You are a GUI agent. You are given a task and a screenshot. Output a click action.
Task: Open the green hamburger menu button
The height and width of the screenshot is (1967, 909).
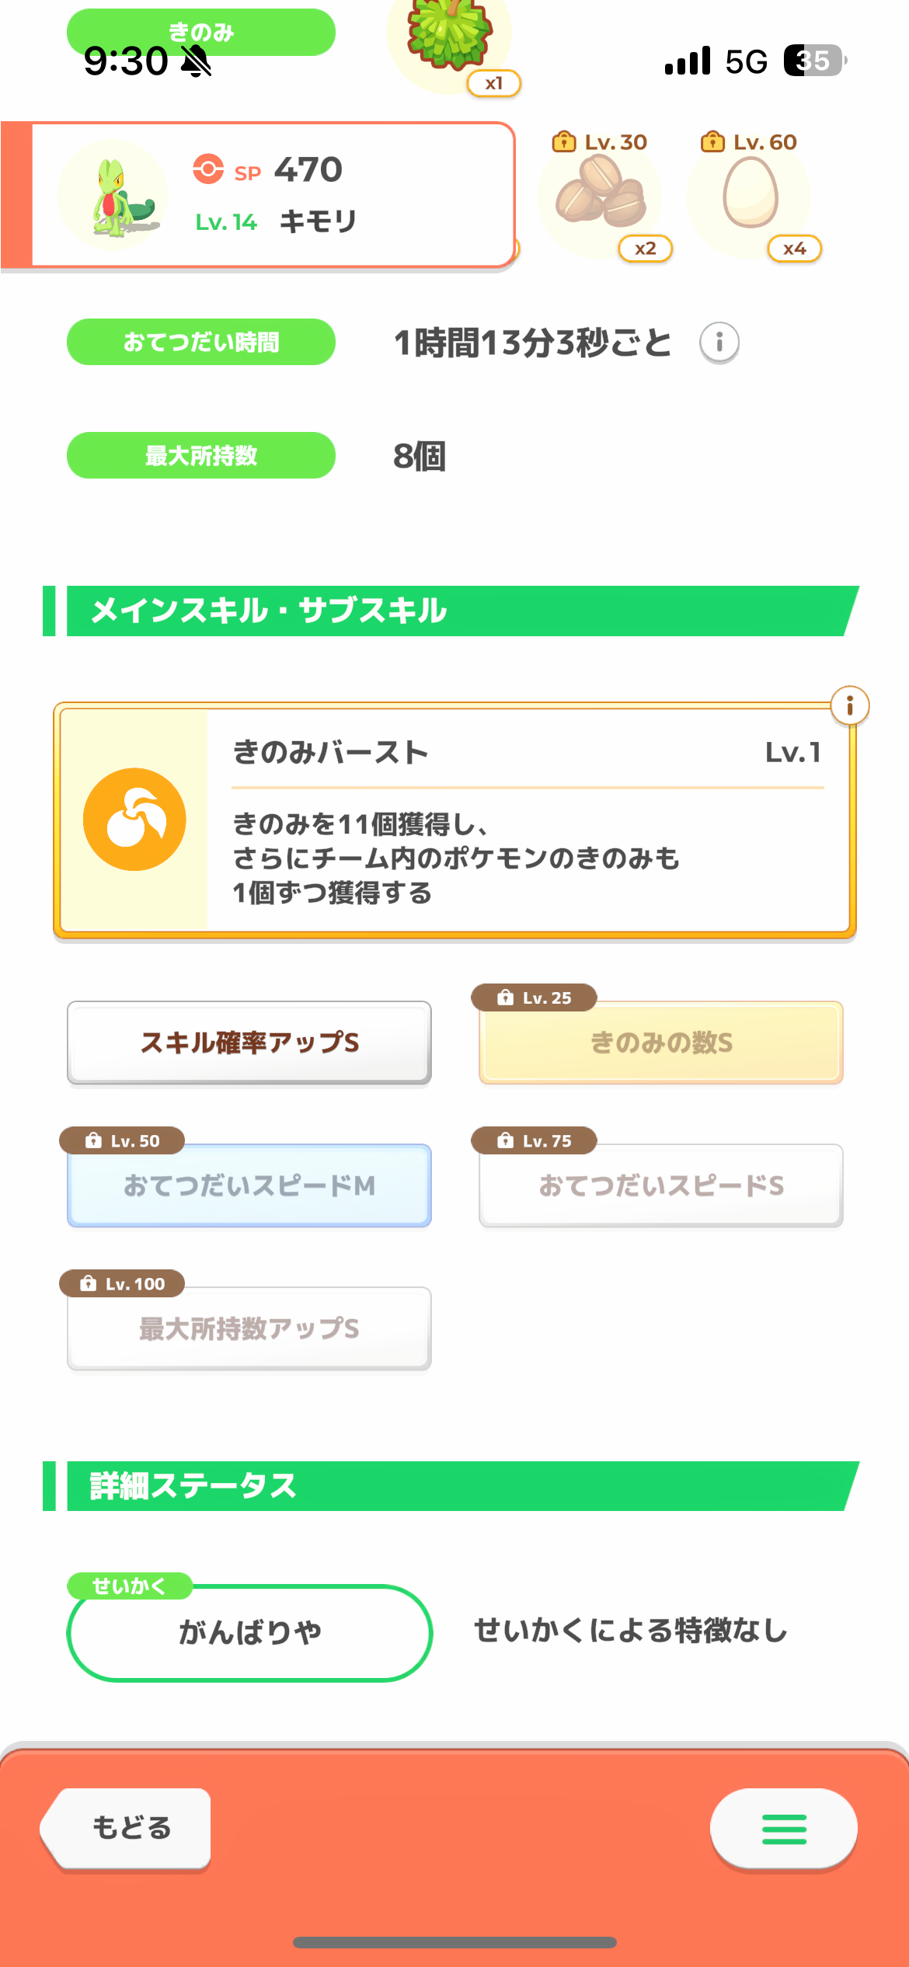point(783,1829)
